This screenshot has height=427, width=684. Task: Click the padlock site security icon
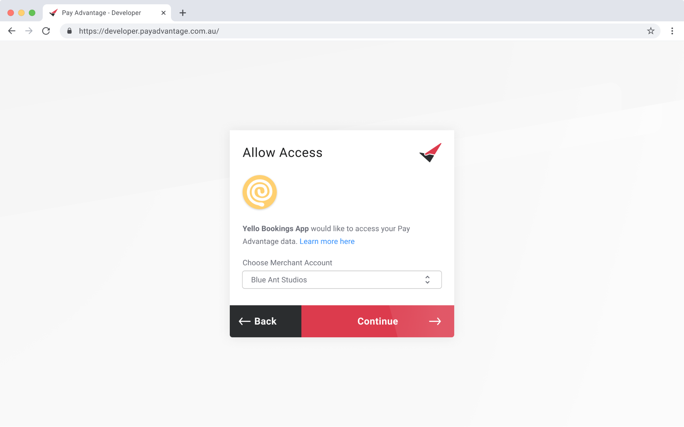point(69,31)
